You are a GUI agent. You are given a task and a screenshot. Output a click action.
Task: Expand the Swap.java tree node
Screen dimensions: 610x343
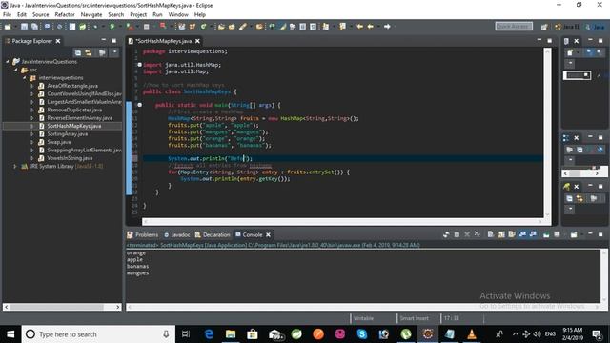pyautogui.click(x=32, y=142)
